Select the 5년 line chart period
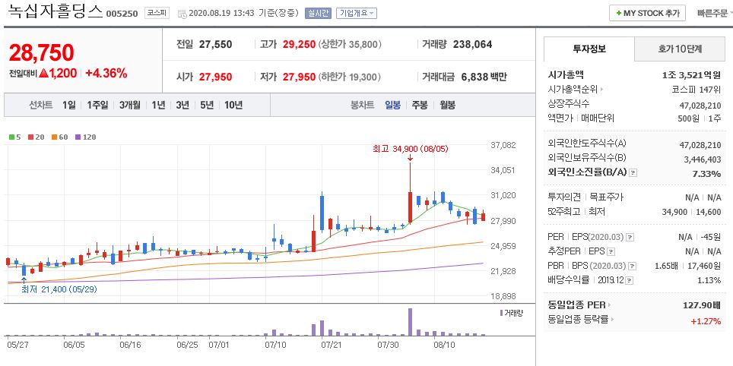The image size is (733, 366). click(x=207, y=105)
